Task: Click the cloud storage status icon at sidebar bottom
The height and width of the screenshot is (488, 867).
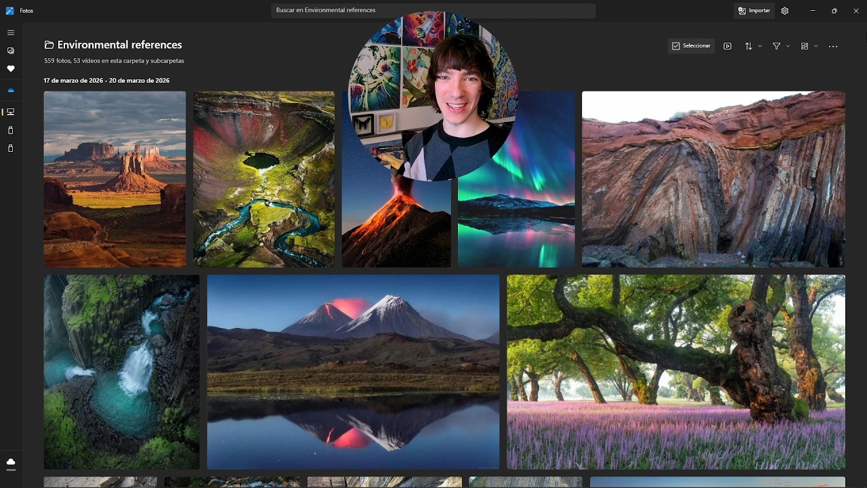Action: click(x=11, y=462)
